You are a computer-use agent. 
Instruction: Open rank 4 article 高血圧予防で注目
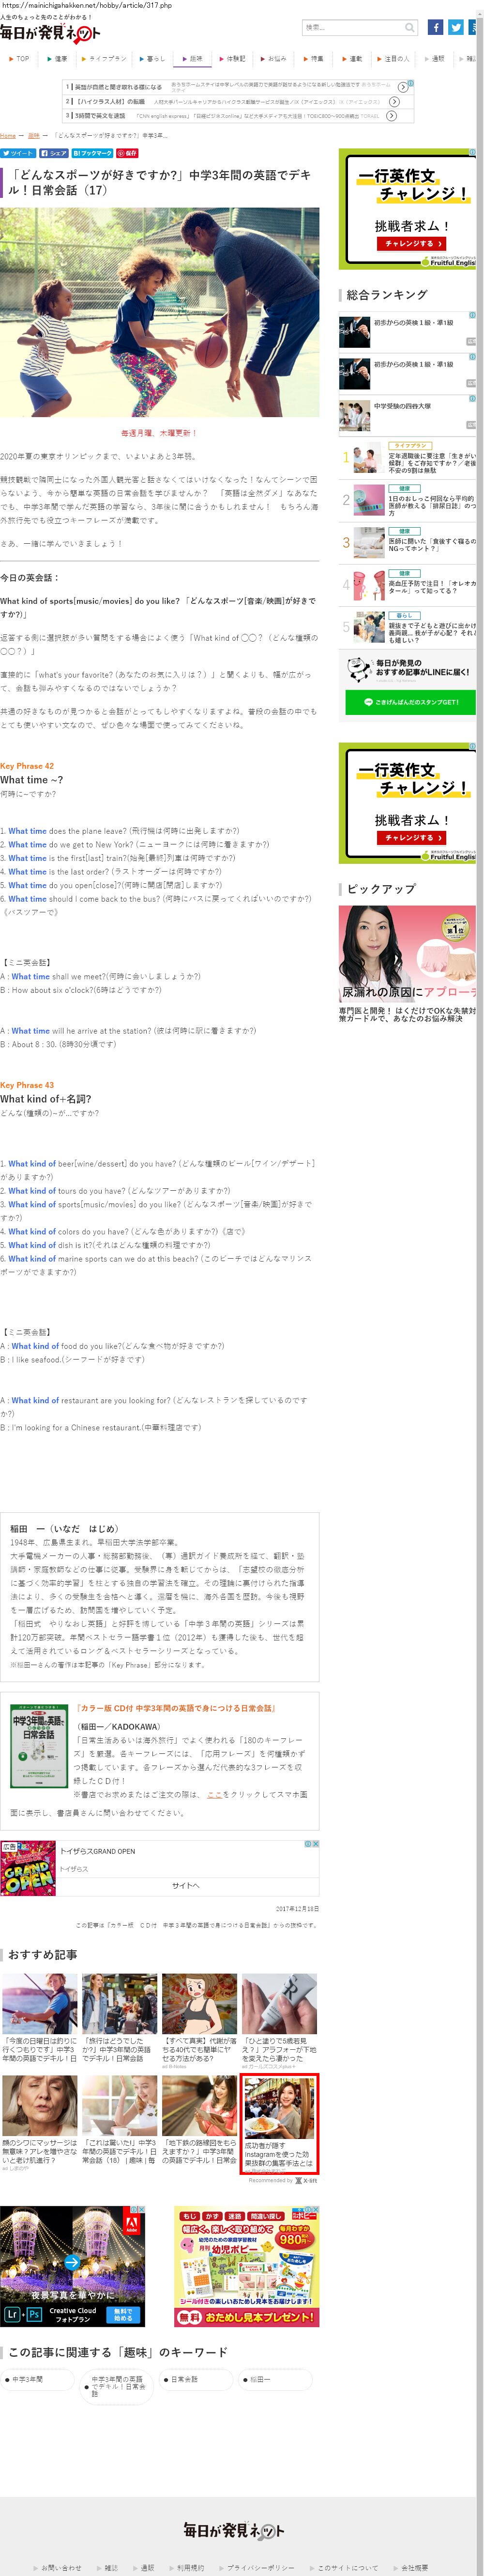coord(431,587)
